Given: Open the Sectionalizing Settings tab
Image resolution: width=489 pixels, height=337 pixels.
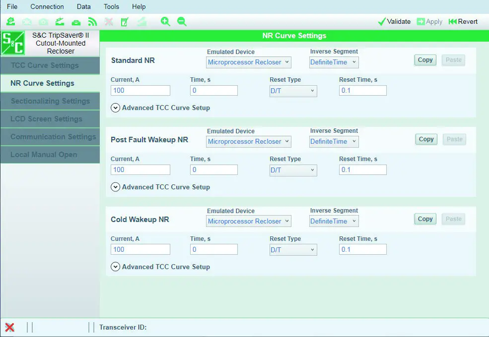Looking at the screenshot, I should click(50, 101).
